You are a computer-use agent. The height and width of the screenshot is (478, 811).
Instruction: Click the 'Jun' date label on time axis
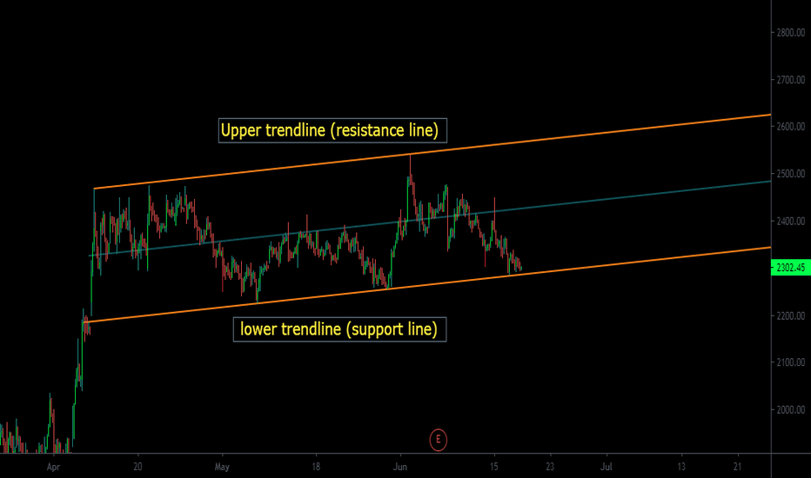[x=399, y=467]
